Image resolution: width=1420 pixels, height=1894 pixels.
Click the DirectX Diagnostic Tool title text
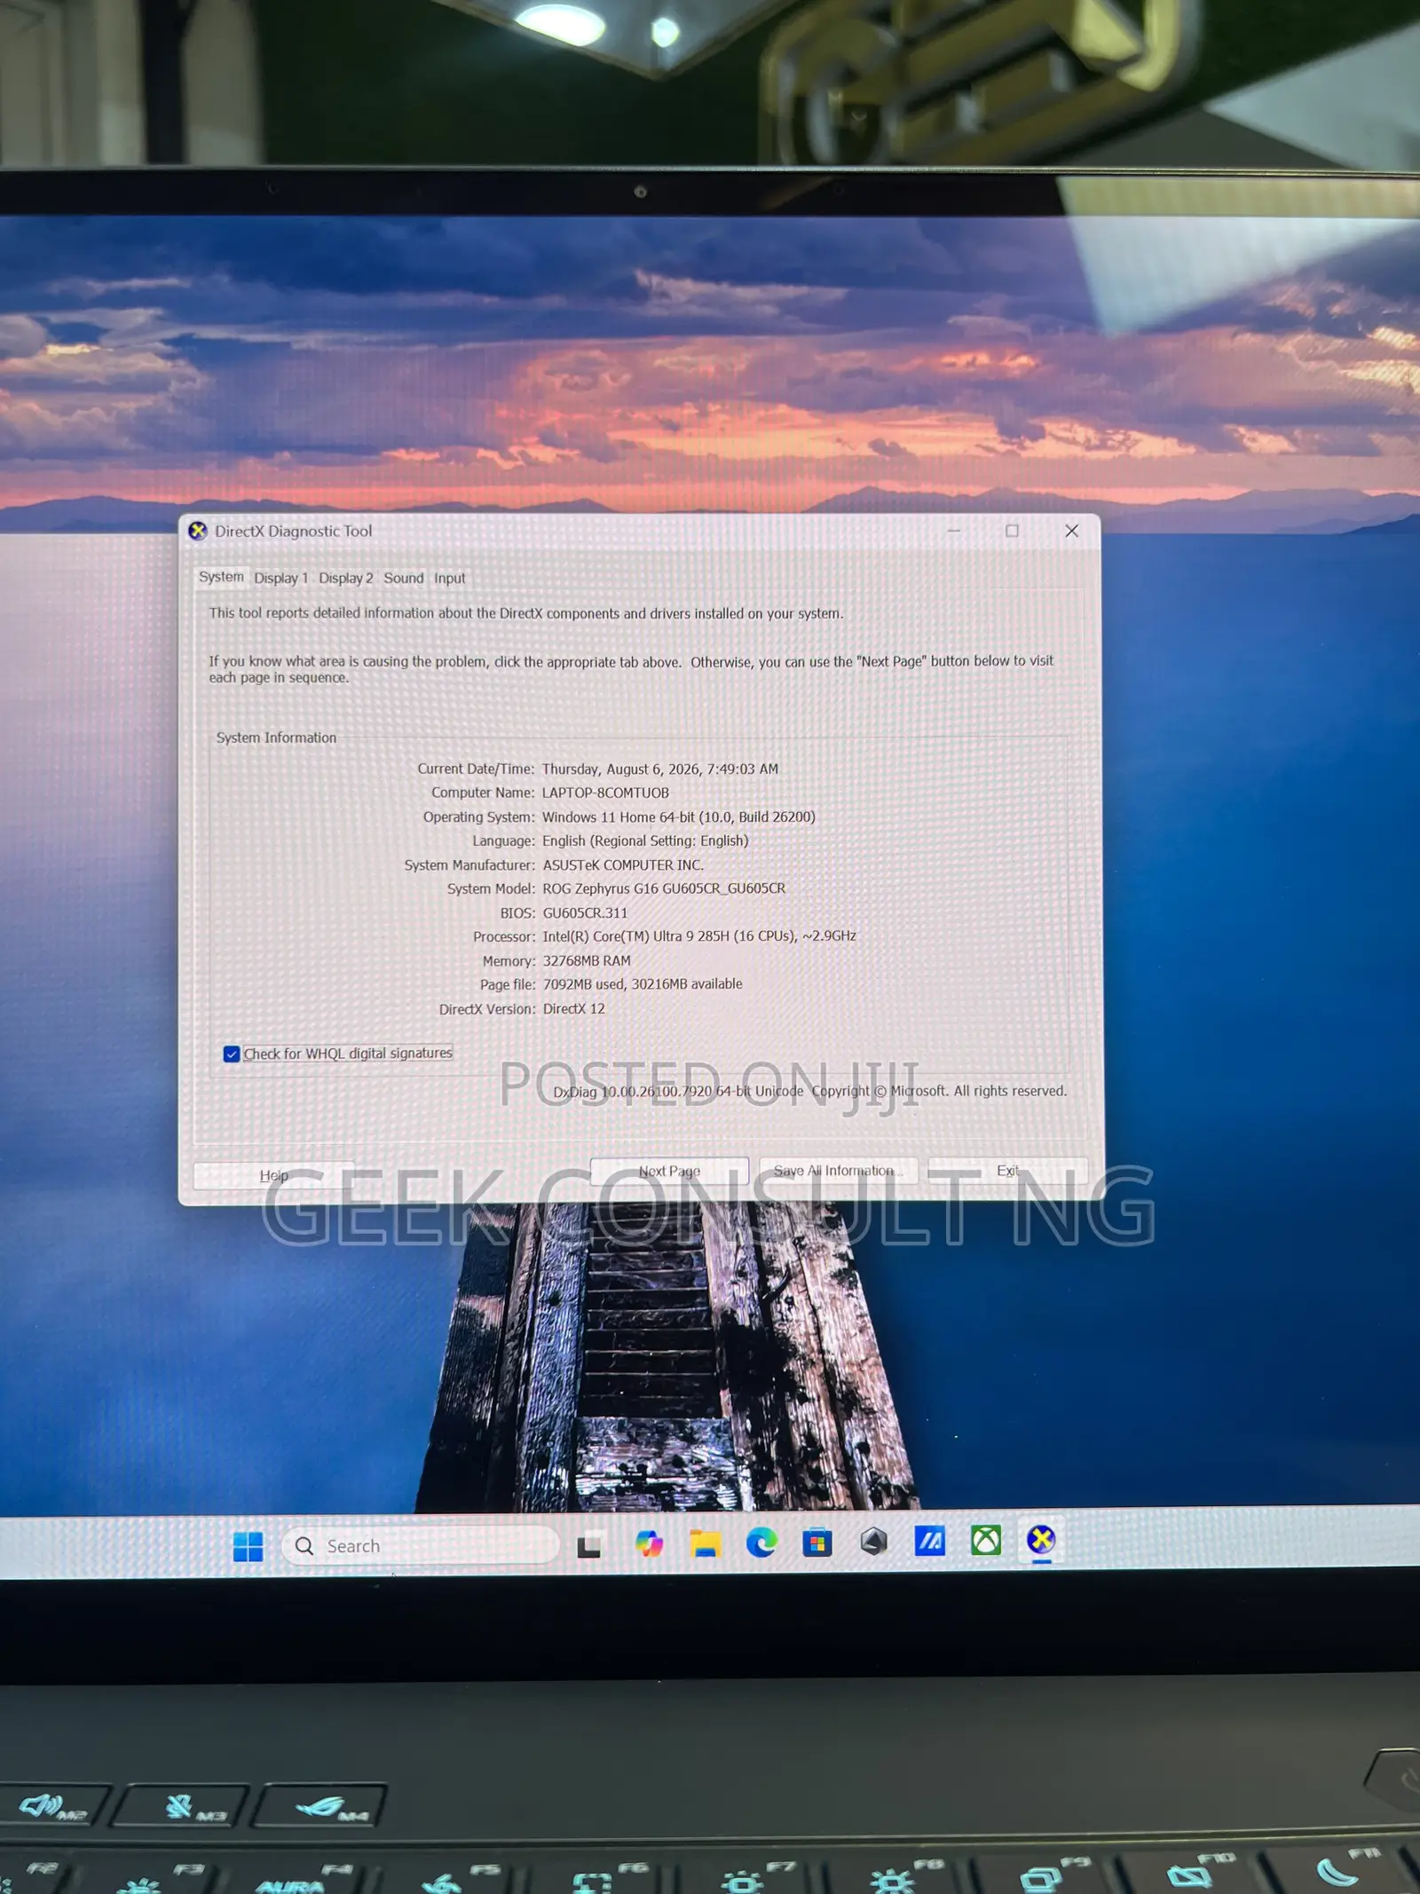[294, 531]
